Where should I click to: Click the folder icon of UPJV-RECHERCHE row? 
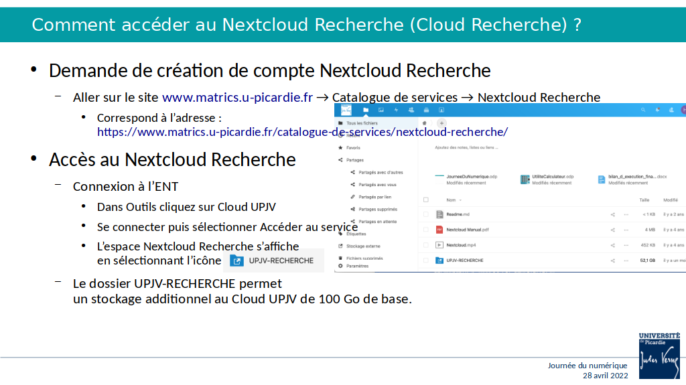coord(439,260)
